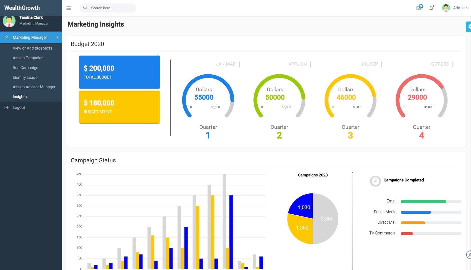471x270 pixels.
Task: Click the Logout arrow icon in sidebar
Action: pyautogui.click(x=7, y=107)
